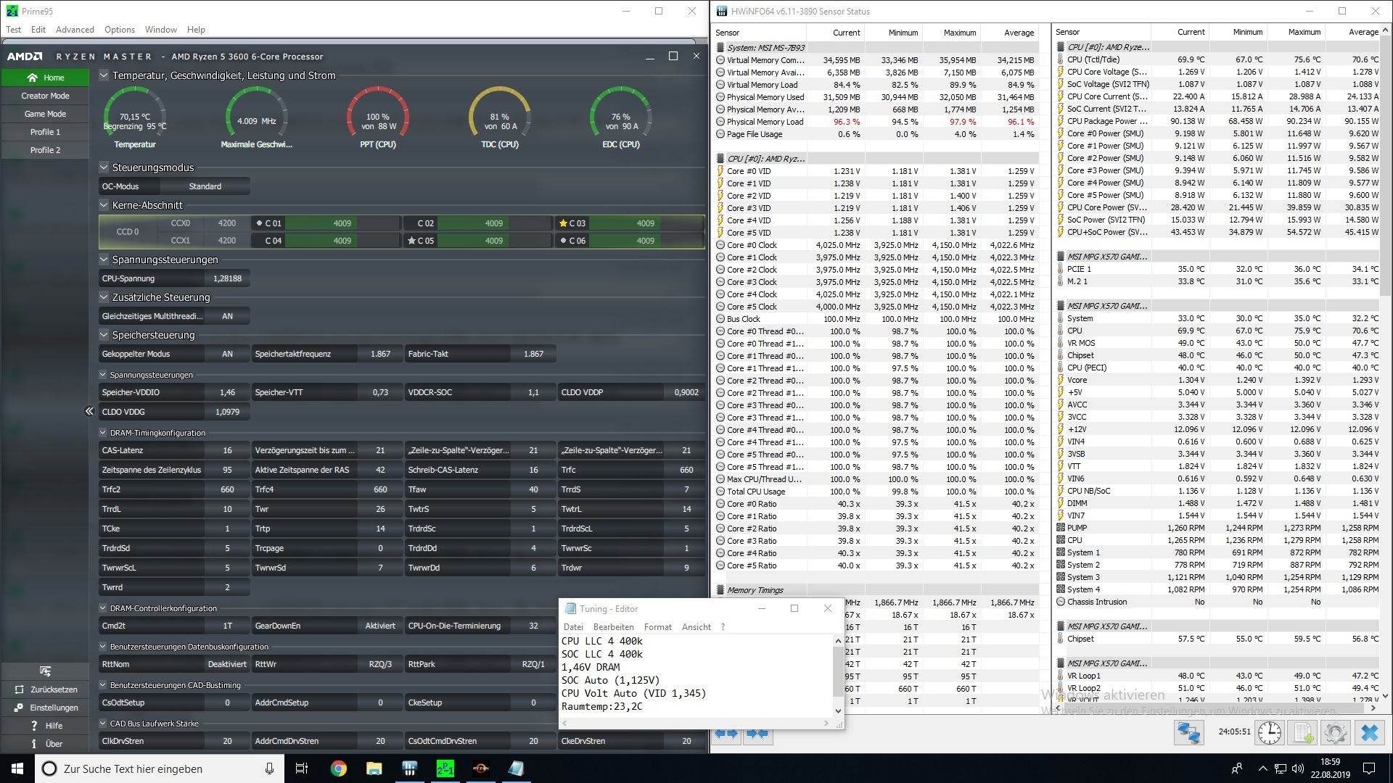Open HWiNFO sensor settings gear icon

coord(1335,733)
